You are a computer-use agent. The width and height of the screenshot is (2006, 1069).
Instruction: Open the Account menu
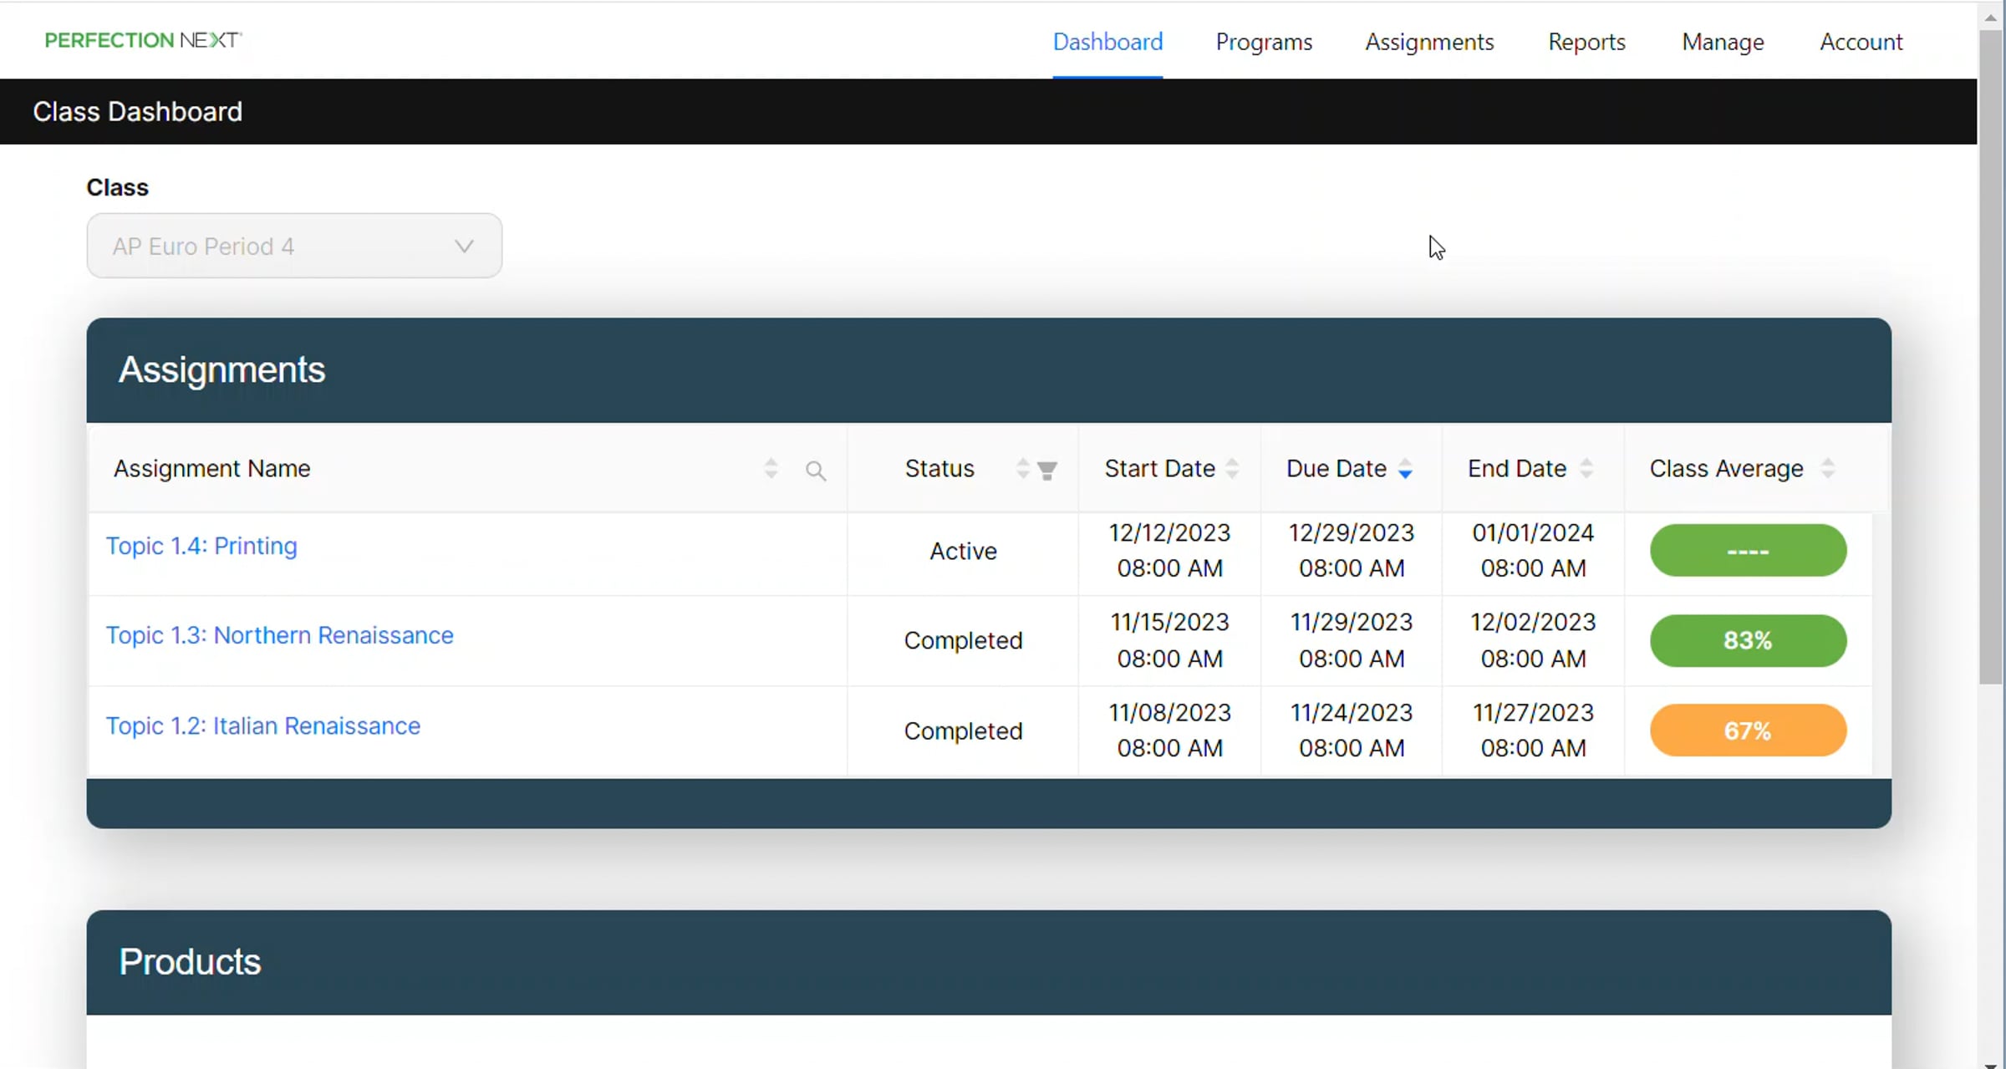point(1861,42)
